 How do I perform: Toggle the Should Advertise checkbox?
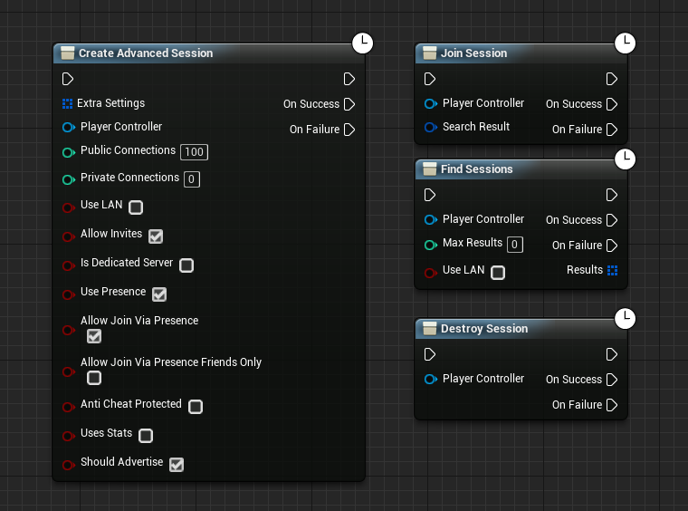177,465
